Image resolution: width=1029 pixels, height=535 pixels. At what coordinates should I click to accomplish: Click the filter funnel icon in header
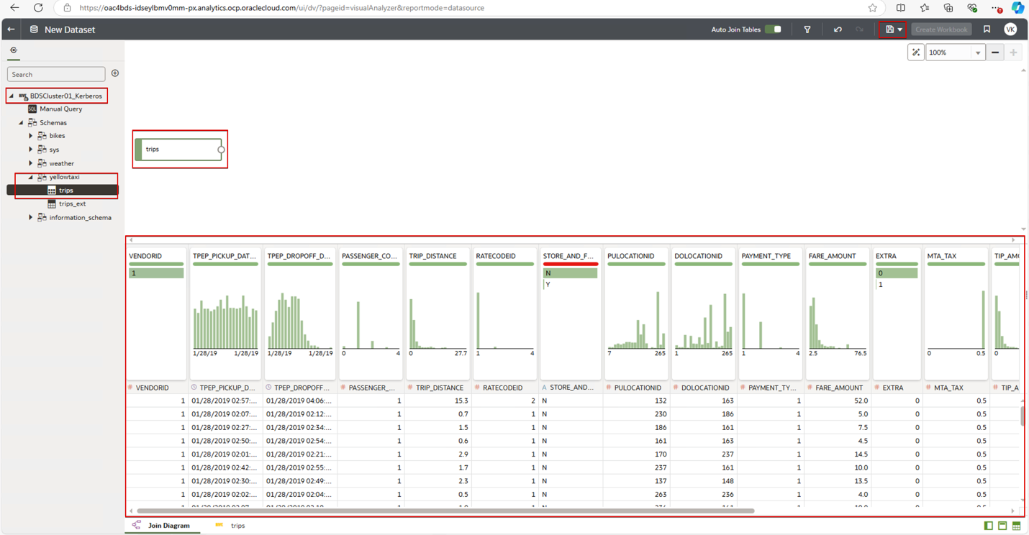tap(807, 29)
